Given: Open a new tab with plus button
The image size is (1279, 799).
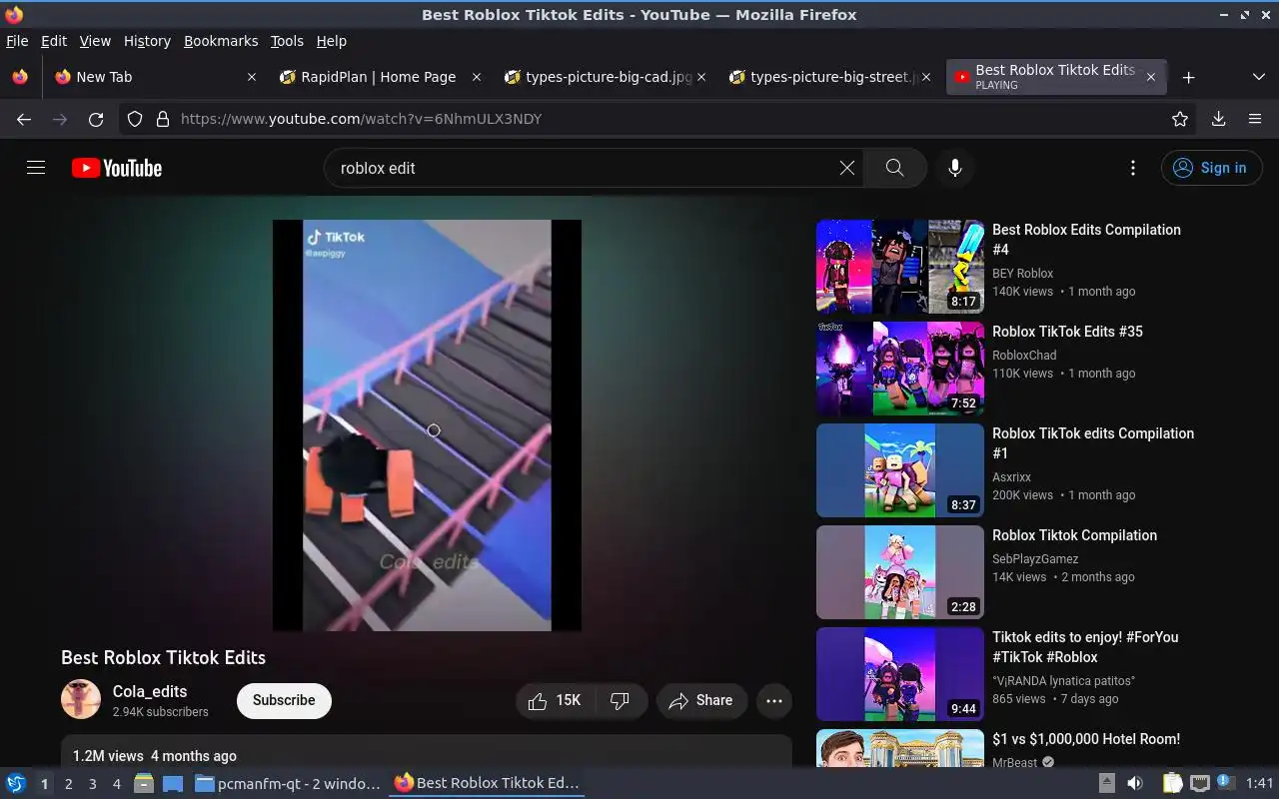Looking at the screenshot, I should coord(1188,77).
